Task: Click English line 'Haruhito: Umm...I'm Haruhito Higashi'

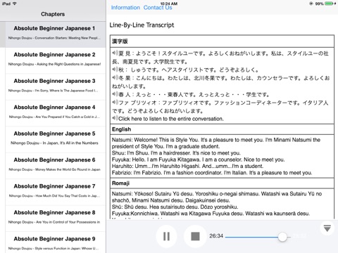Action: [x=187, y=166]
